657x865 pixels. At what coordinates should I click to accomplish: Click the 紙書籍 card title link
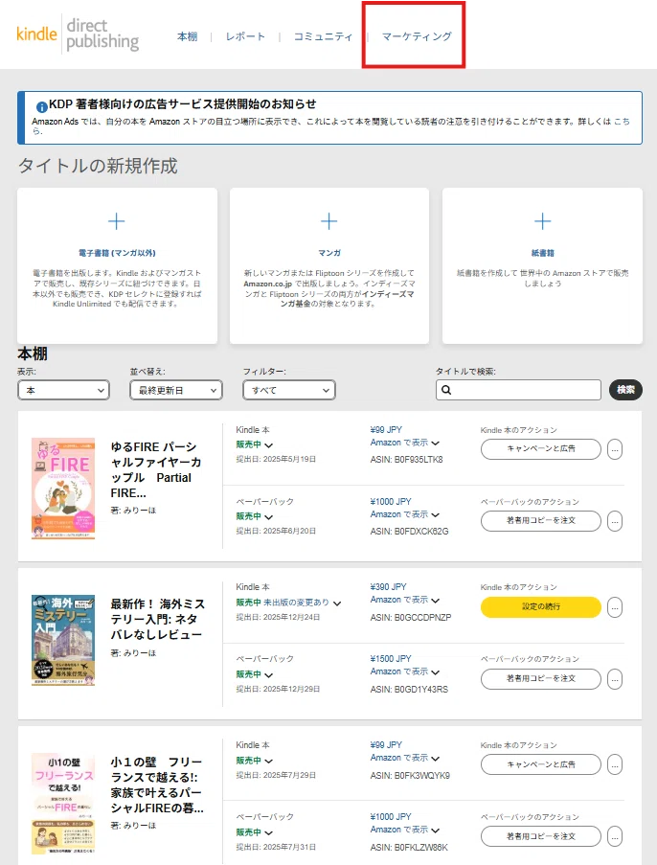tap(542, 253)
